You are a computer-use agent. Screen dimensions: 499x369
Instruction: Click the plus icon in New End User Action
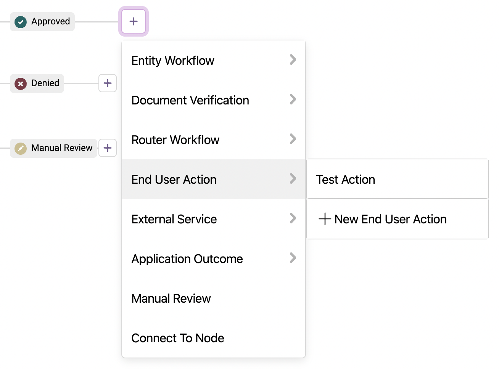click(325, 219)
